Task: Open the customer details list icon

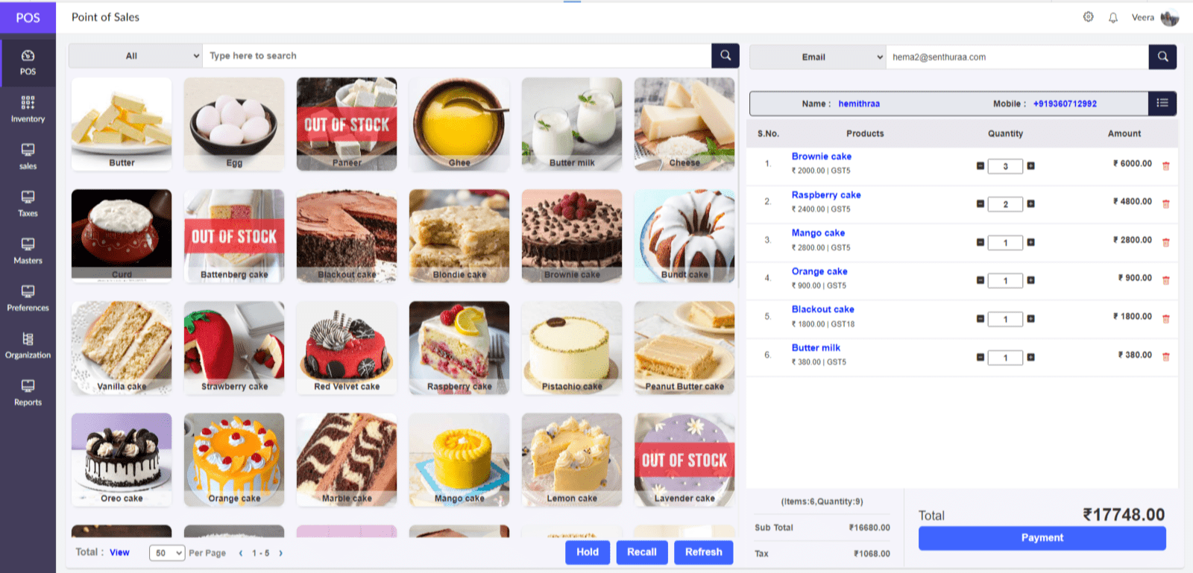Action: [x=1162, y=104]
